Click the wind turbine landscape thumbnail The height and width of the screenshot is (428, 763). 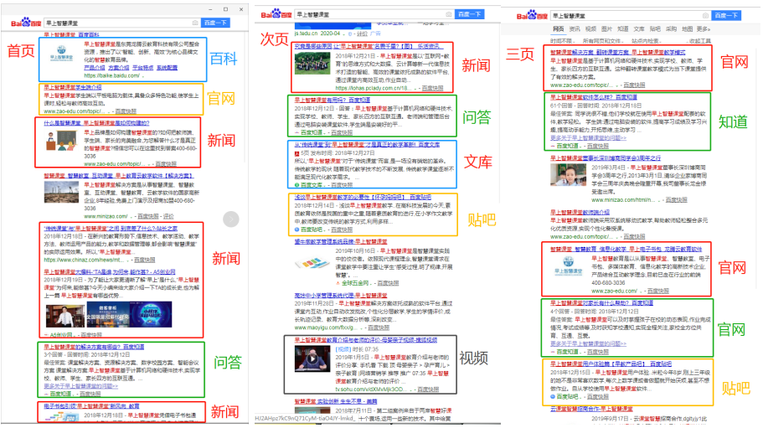pos(61,192)
